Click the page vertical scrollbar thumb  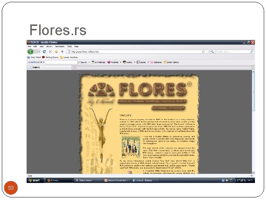point(253,92)
